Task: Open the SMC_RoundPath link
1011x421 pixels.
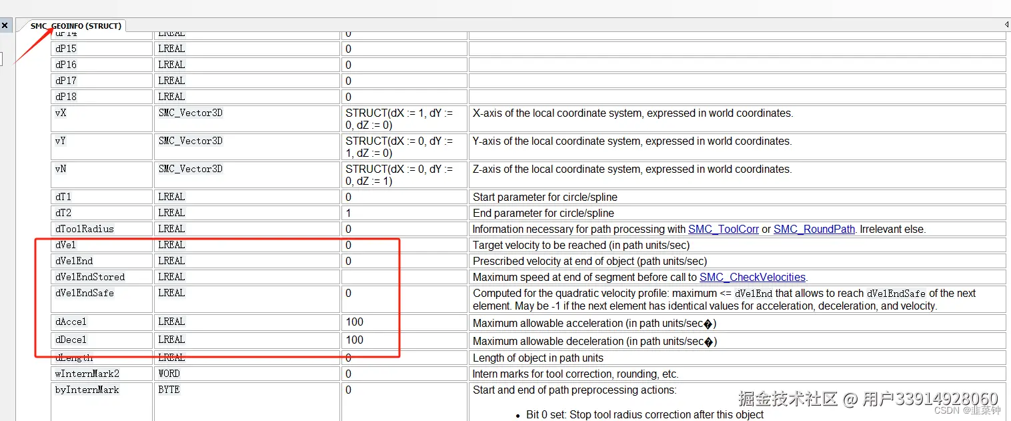Action: pyautogui.click(x=814, y=229)
